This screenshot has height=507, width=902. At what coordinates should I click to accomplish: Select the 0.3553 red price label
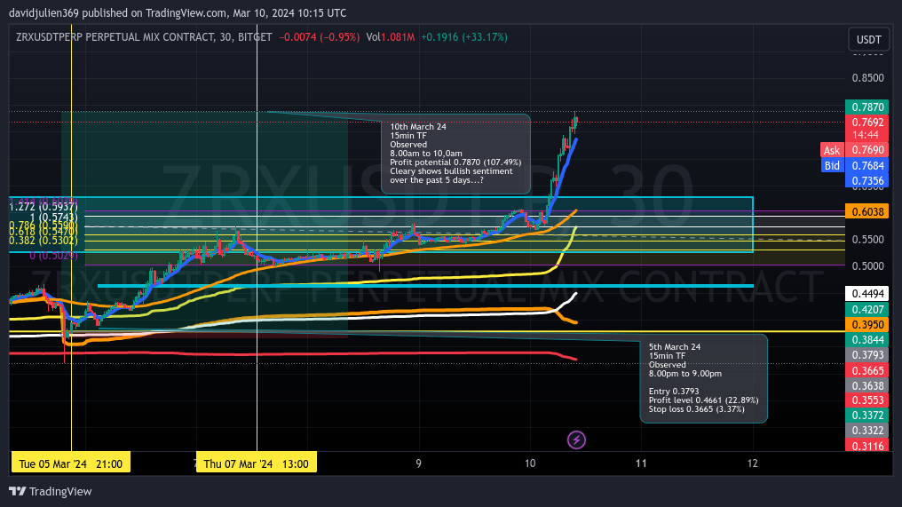pos(867,400)
